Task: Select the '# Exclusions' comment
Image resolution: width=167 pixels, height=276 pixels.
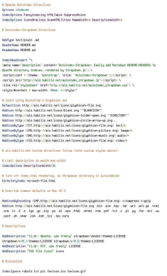Action: point(12,261)
